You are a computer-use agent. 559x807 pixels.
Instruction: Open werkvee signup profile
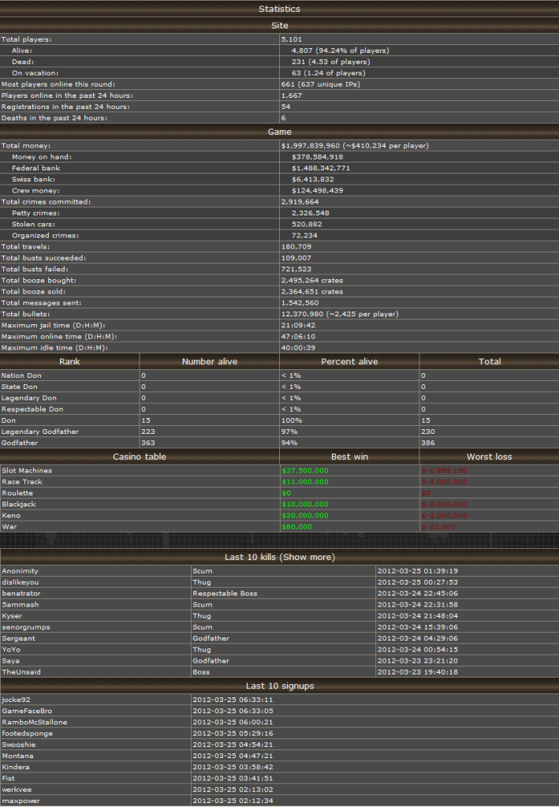click(17, 790)
